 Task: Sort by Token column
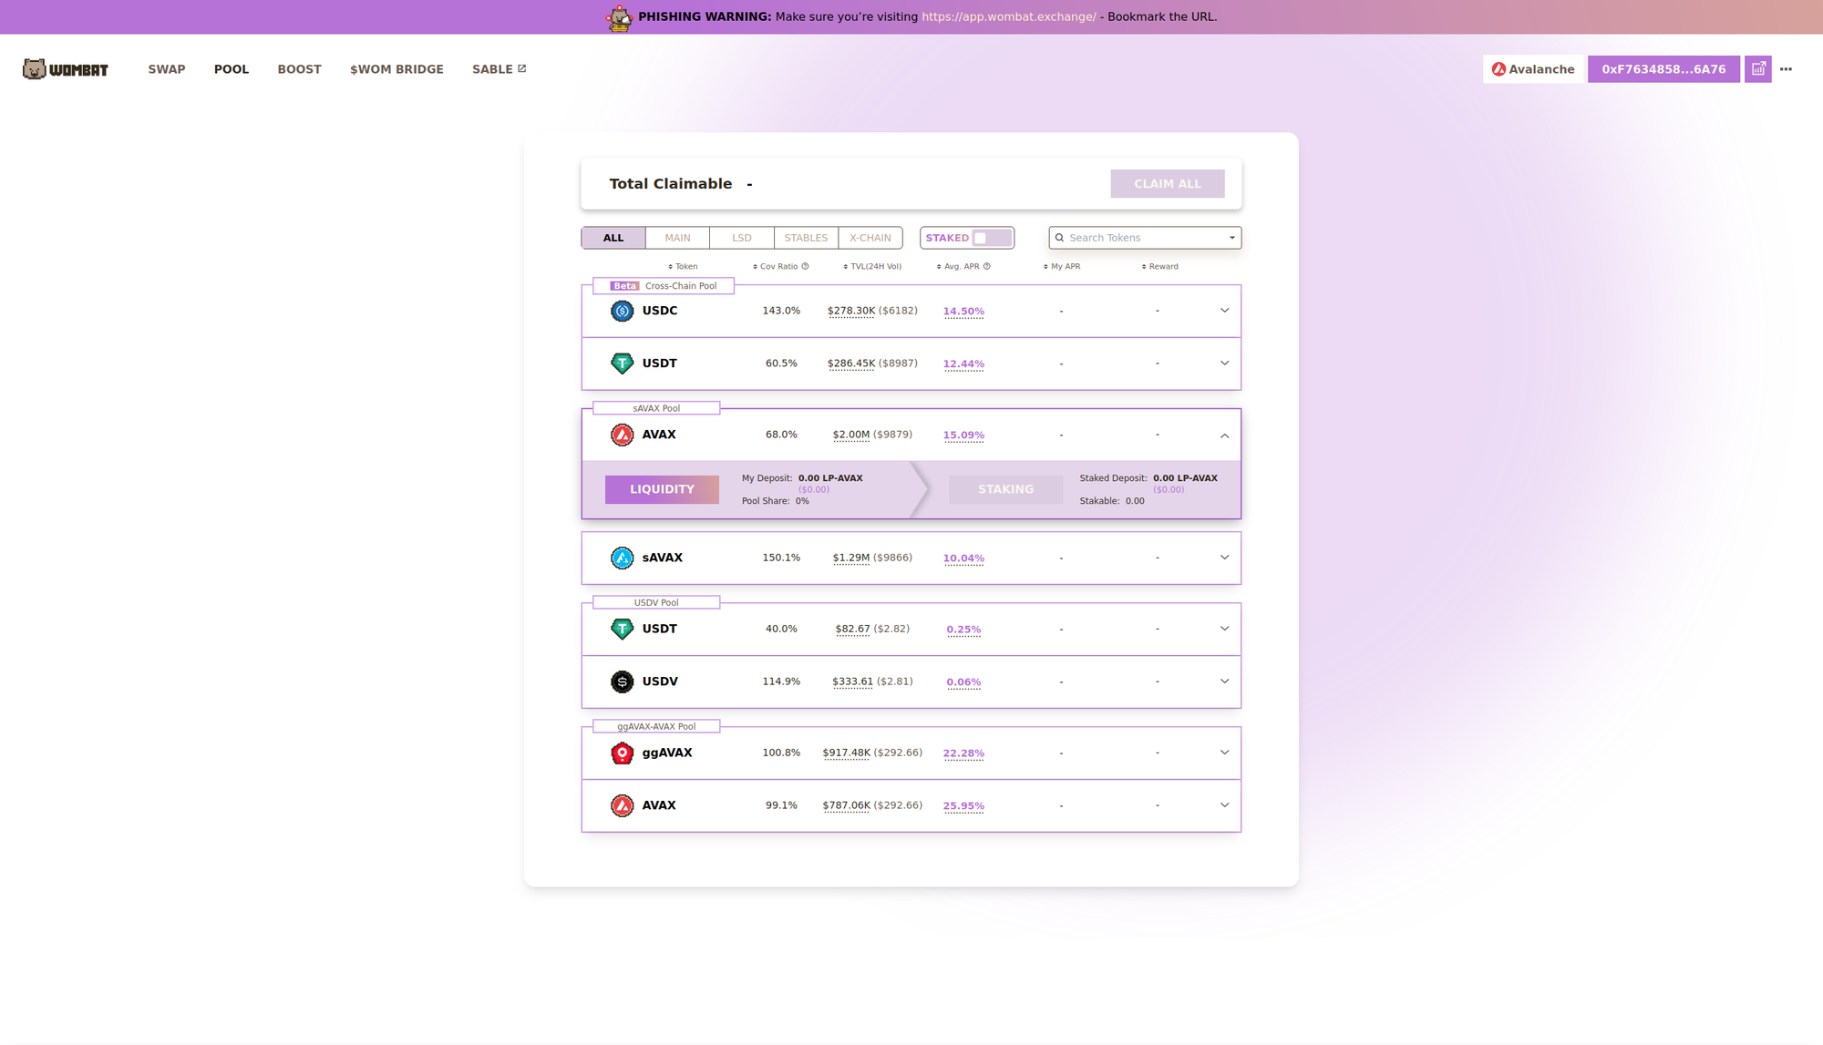(x=683, y=267)
